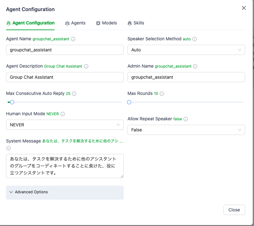Open Speaker Selection Method dropdown
Image resolution: width=254 pixels, height=226 pixels.
point(186,50)
